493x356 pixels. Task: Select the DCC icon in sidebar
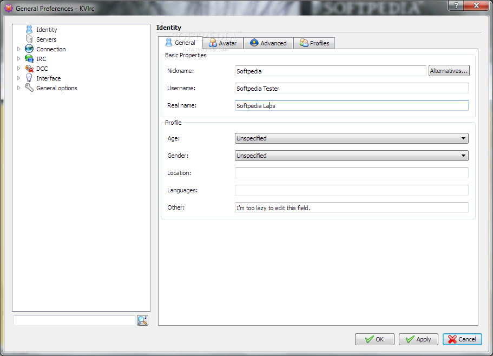coord(29,69)
